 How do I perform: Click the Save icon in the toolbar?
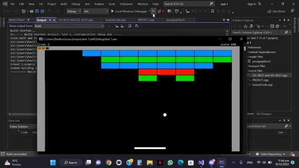point(37,11)
